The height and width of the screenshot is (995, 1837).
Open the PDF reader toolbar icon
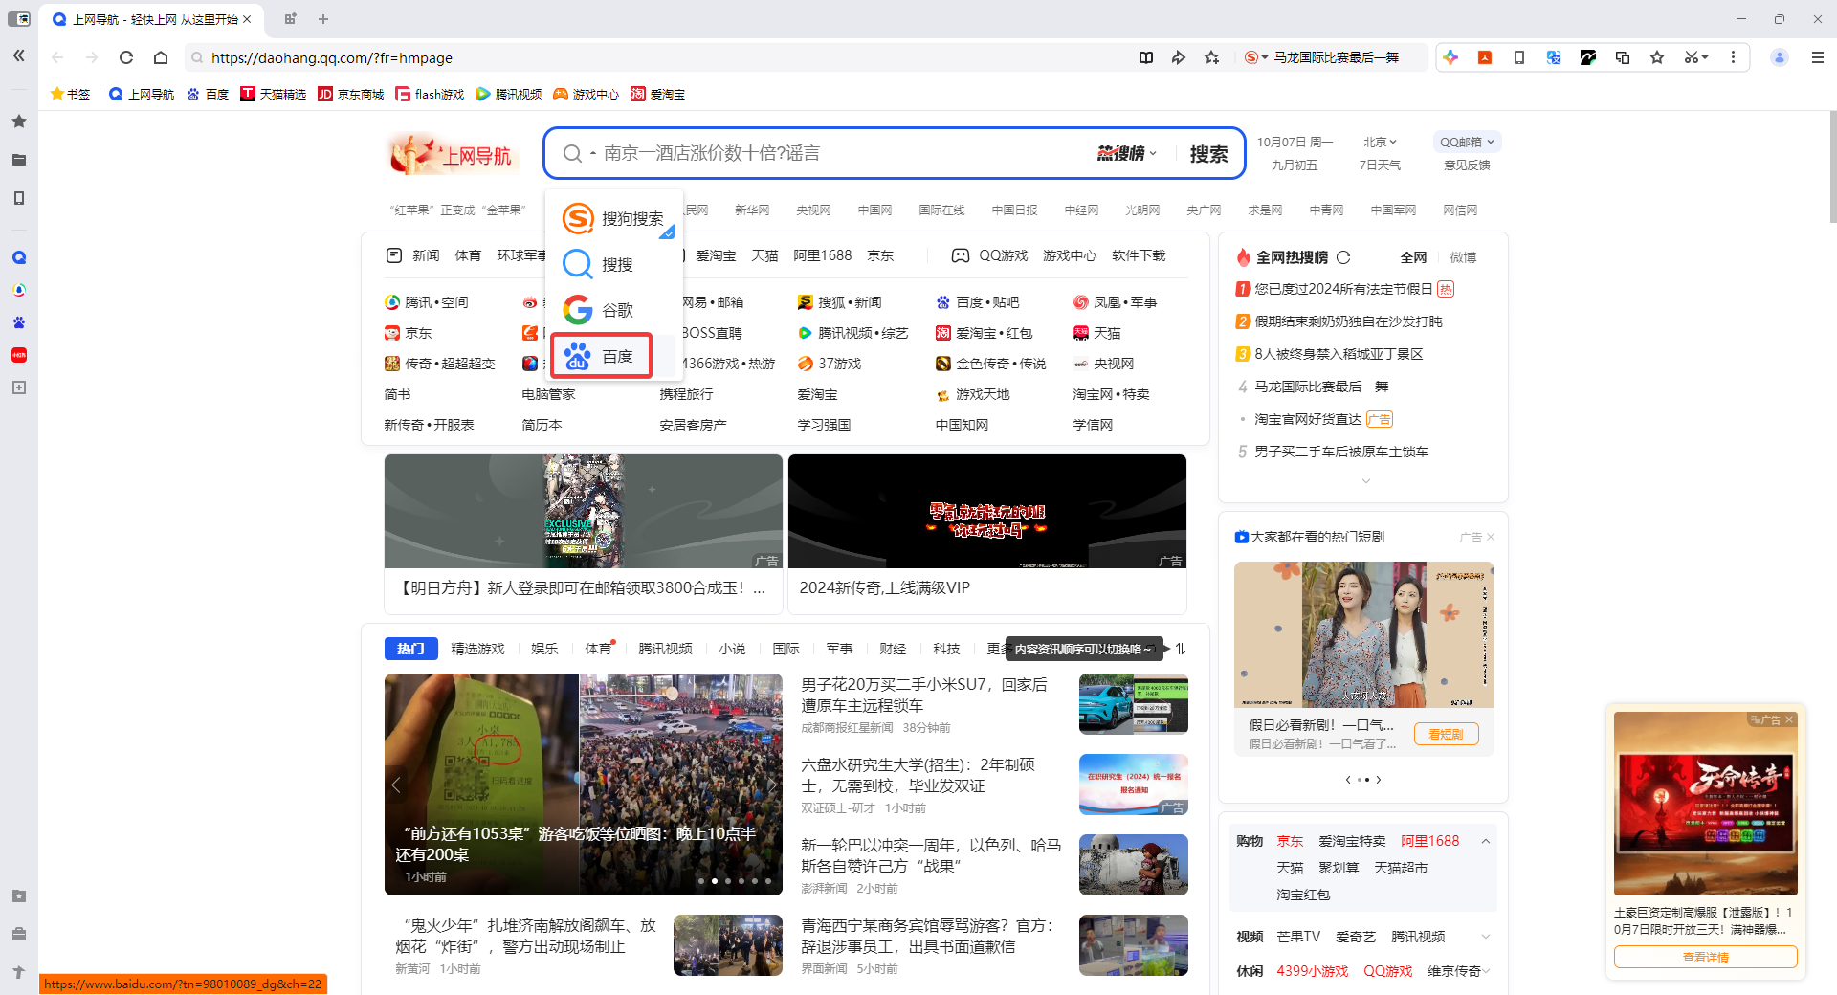(1485, 57)
